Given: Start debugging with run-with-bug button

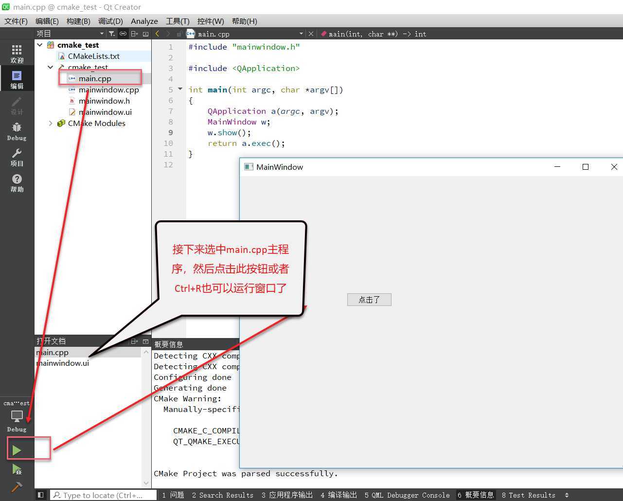Looking at the screenshot, I should pos(17,469).
